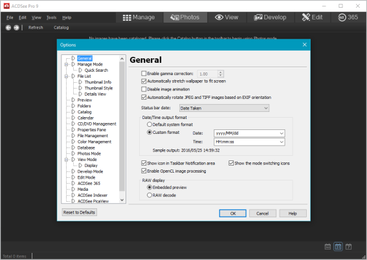Switch to View mode
The width and height of the screenshot is (367, 260).
[227, 17]
